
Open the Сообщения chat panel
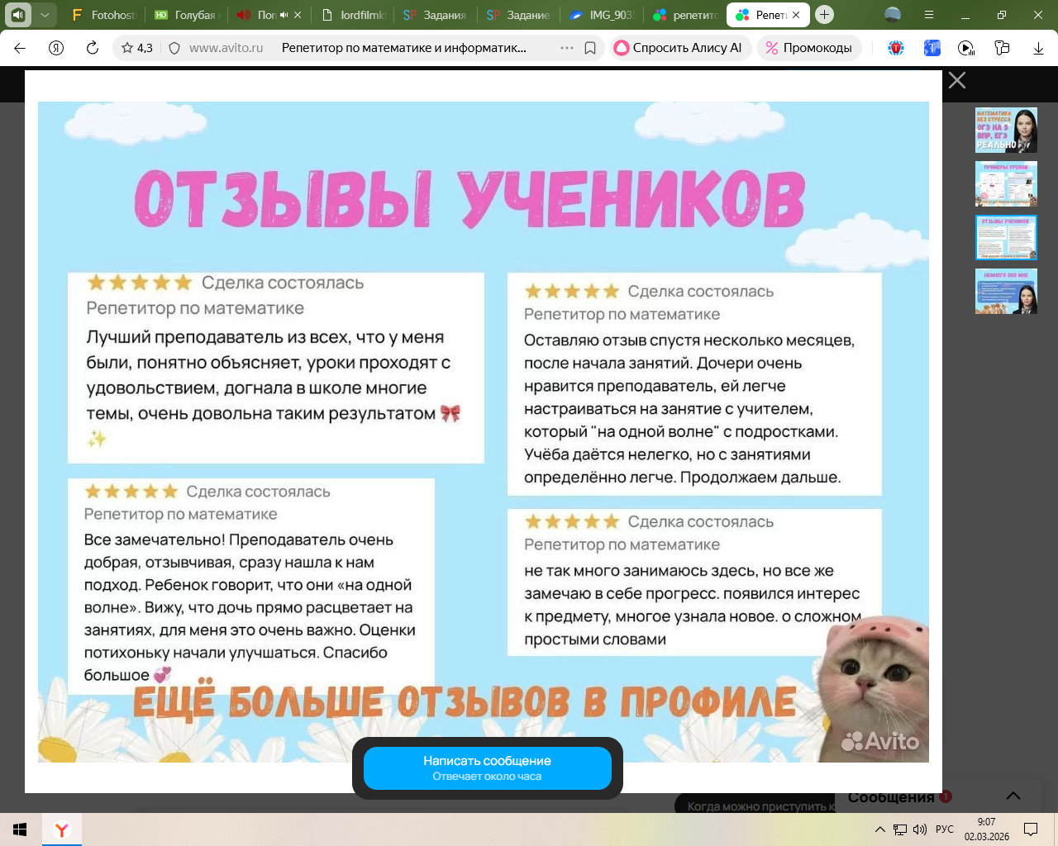point(891,797)
